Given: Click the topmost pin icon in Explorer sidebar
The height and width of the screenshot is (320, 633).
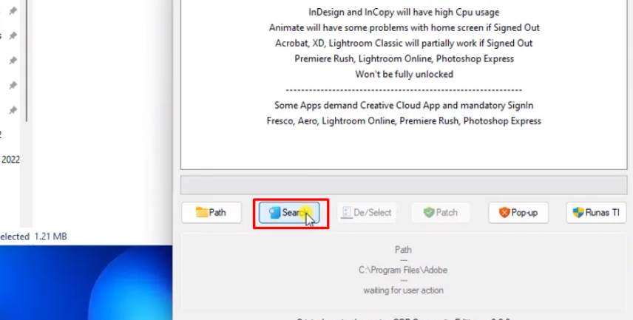Looking at the screenshot, I should point(13,11).
